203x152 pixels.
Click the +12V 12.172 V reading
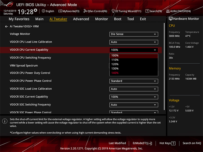173,111
